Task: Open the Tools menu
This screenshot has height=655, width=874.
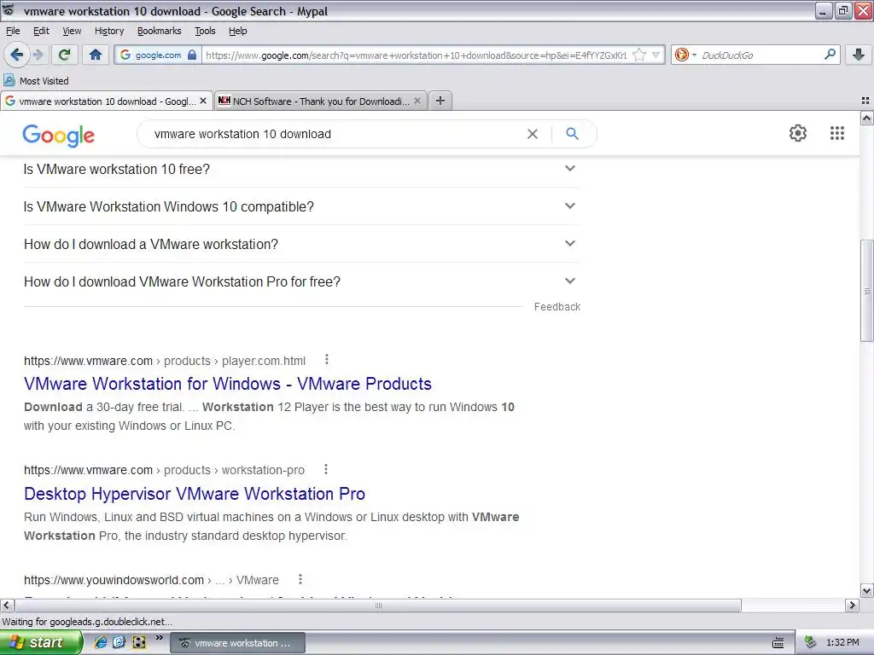Action: [205, 31]
